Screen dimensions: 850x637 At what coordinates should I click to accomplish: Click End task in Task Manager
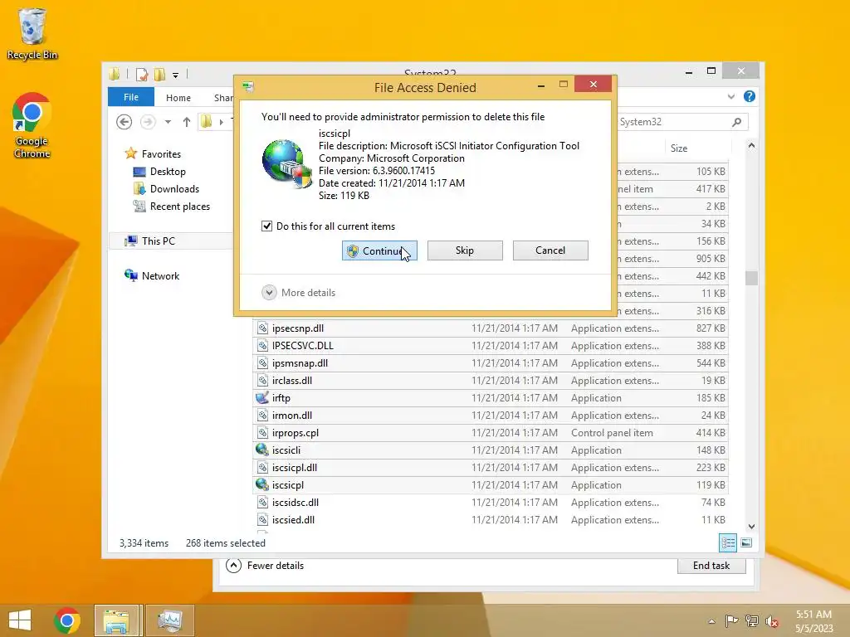point(711,566)
